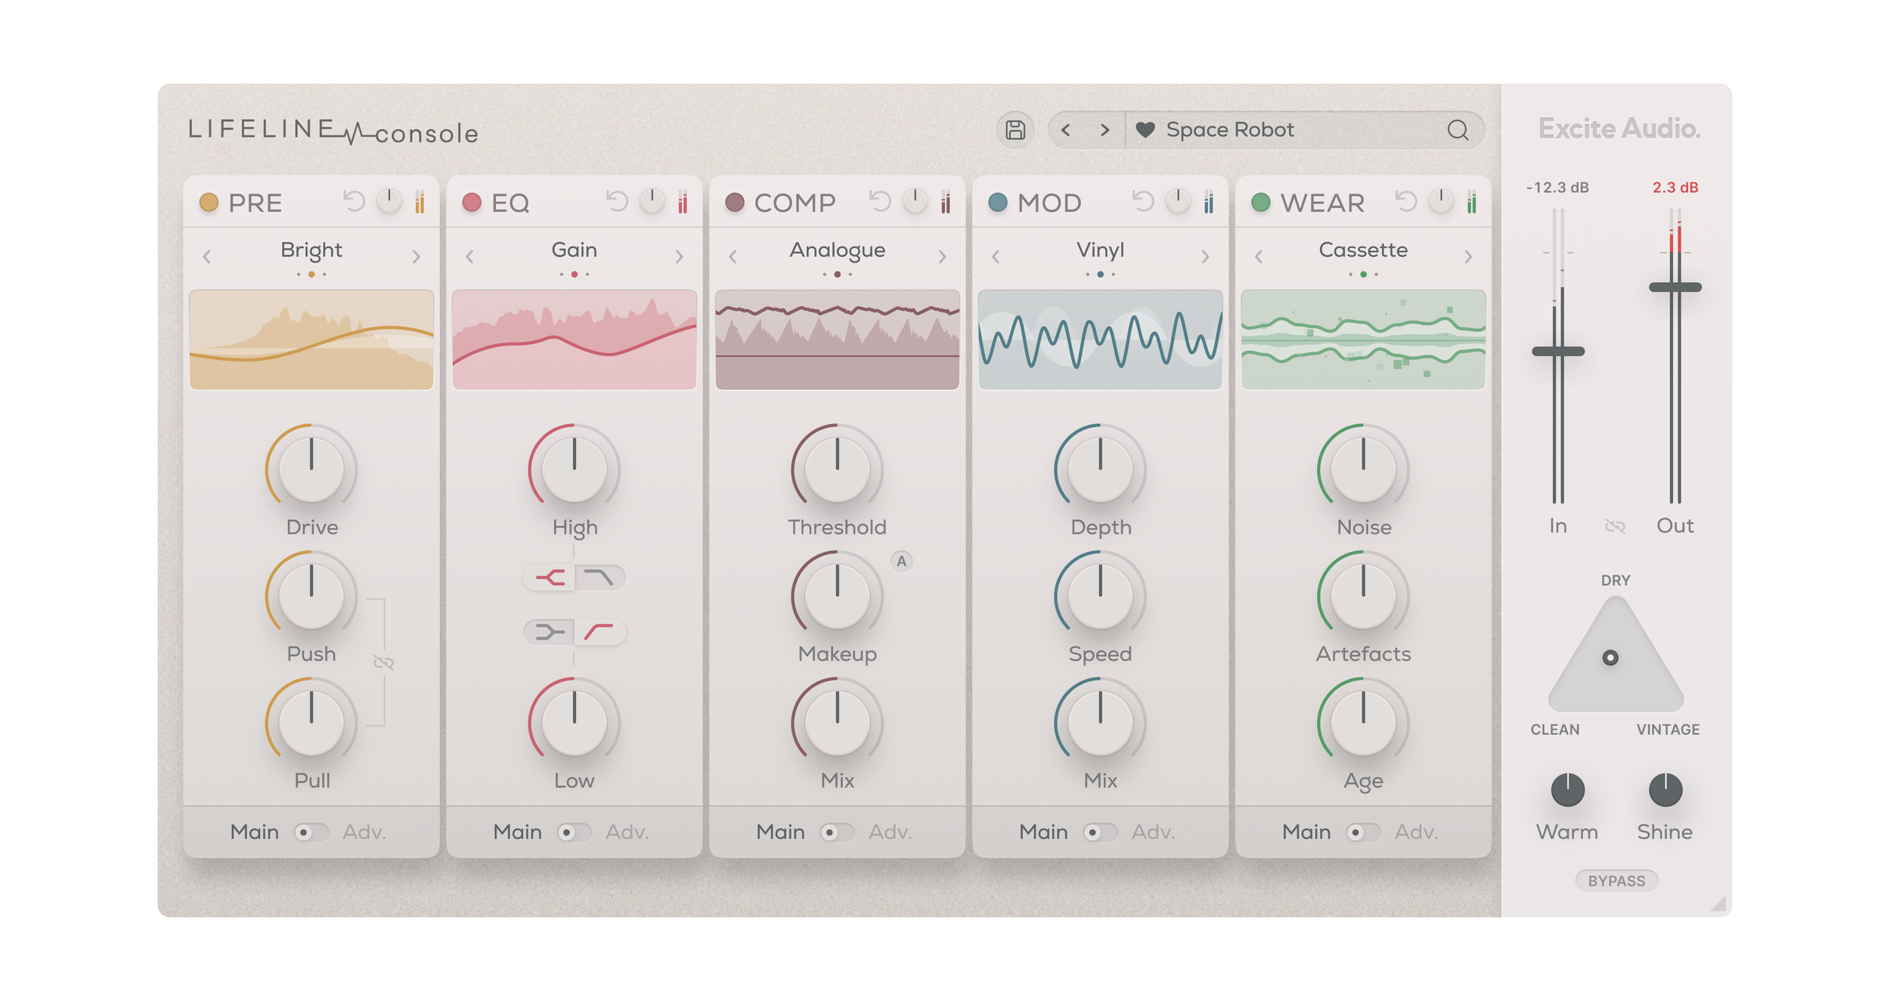Reset the PRE module with undo icon

pyautogui.click(x=354, y=201)
